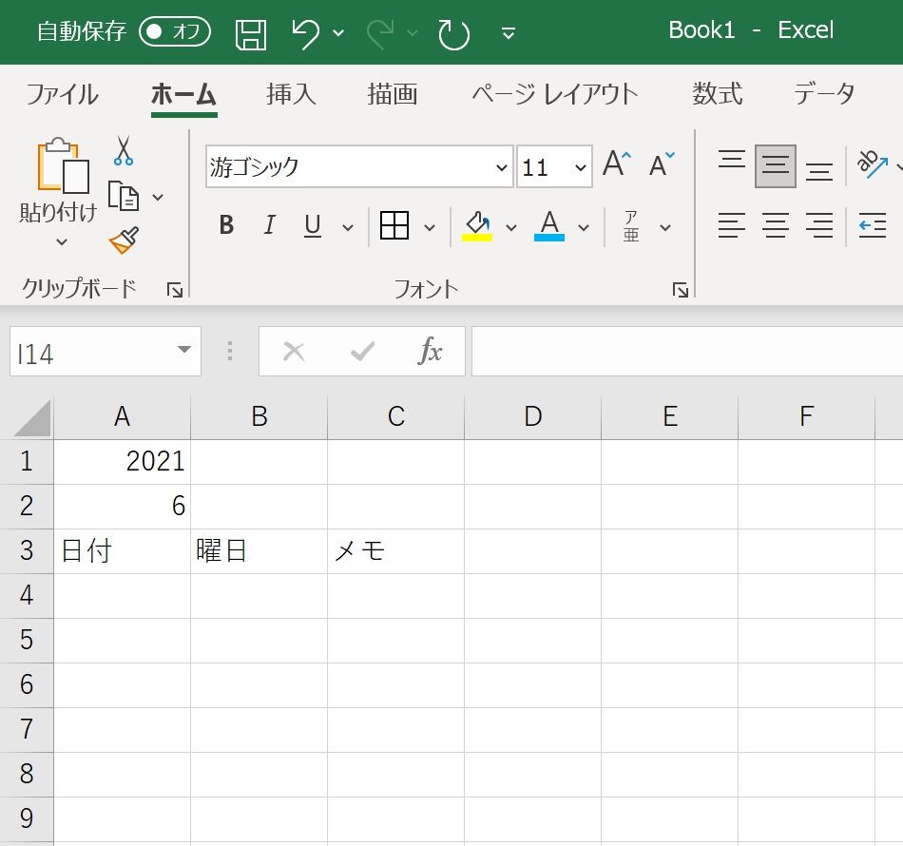Viewport: 903px width, 846px height.
Task: Switch to the 挿入 ribbon tab
Action: tap(290, 94)
